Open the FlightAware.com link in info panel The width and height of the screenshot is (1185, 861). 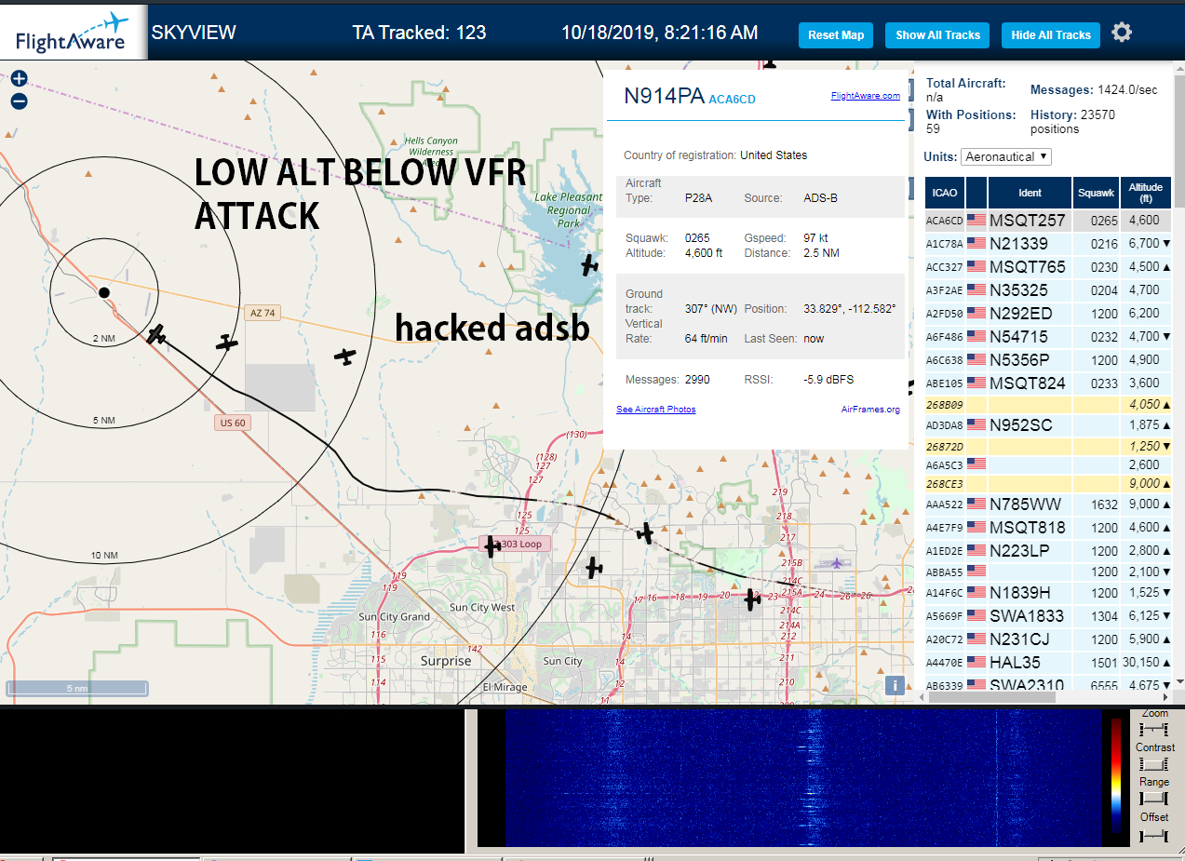tap(865, 96)
